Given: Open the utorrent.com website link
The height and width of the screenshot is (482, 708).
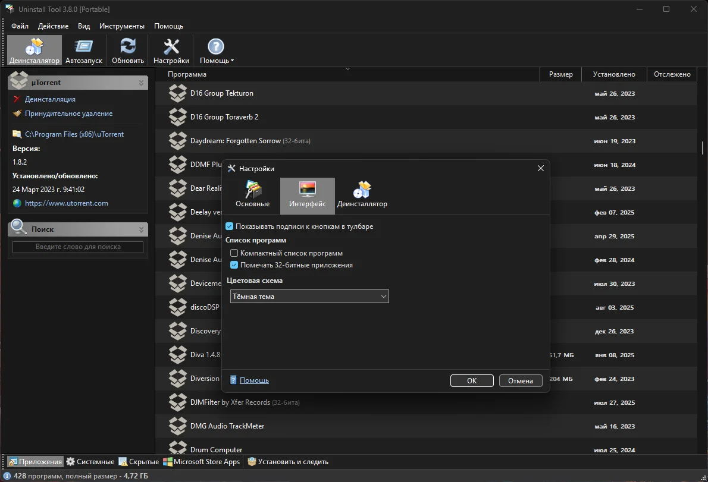Looking at the screenshot, I should [66, 203].
